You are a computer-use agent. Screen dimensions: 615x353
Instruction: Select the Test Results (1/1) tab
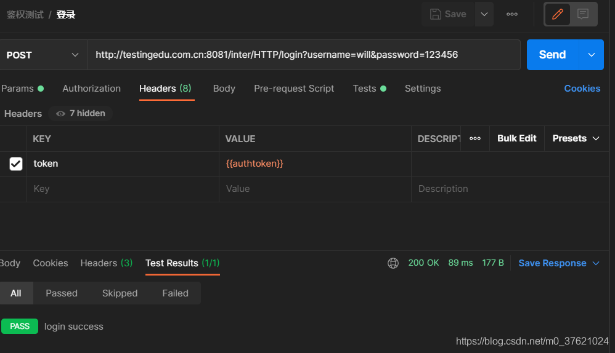182,263
